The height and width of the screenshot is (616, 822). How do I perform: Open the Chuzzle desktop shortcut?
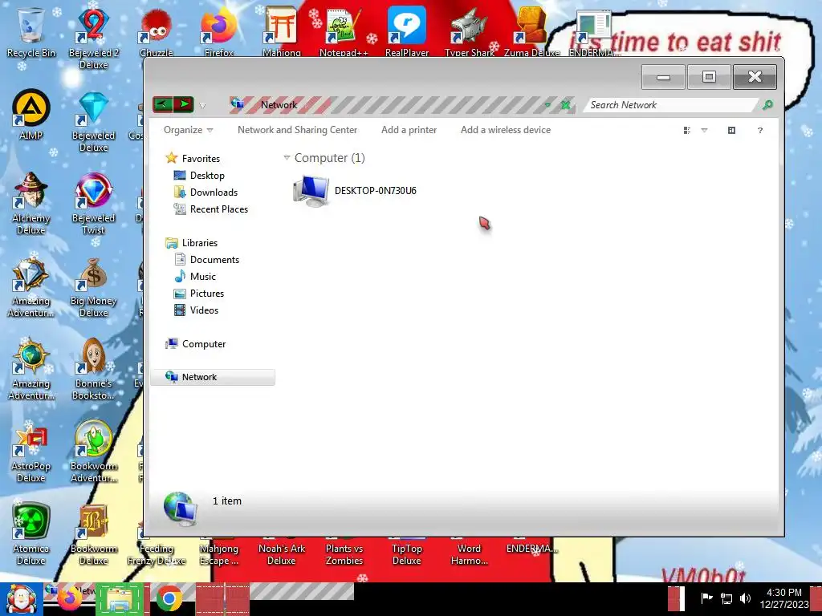click(x=157, y=31)
